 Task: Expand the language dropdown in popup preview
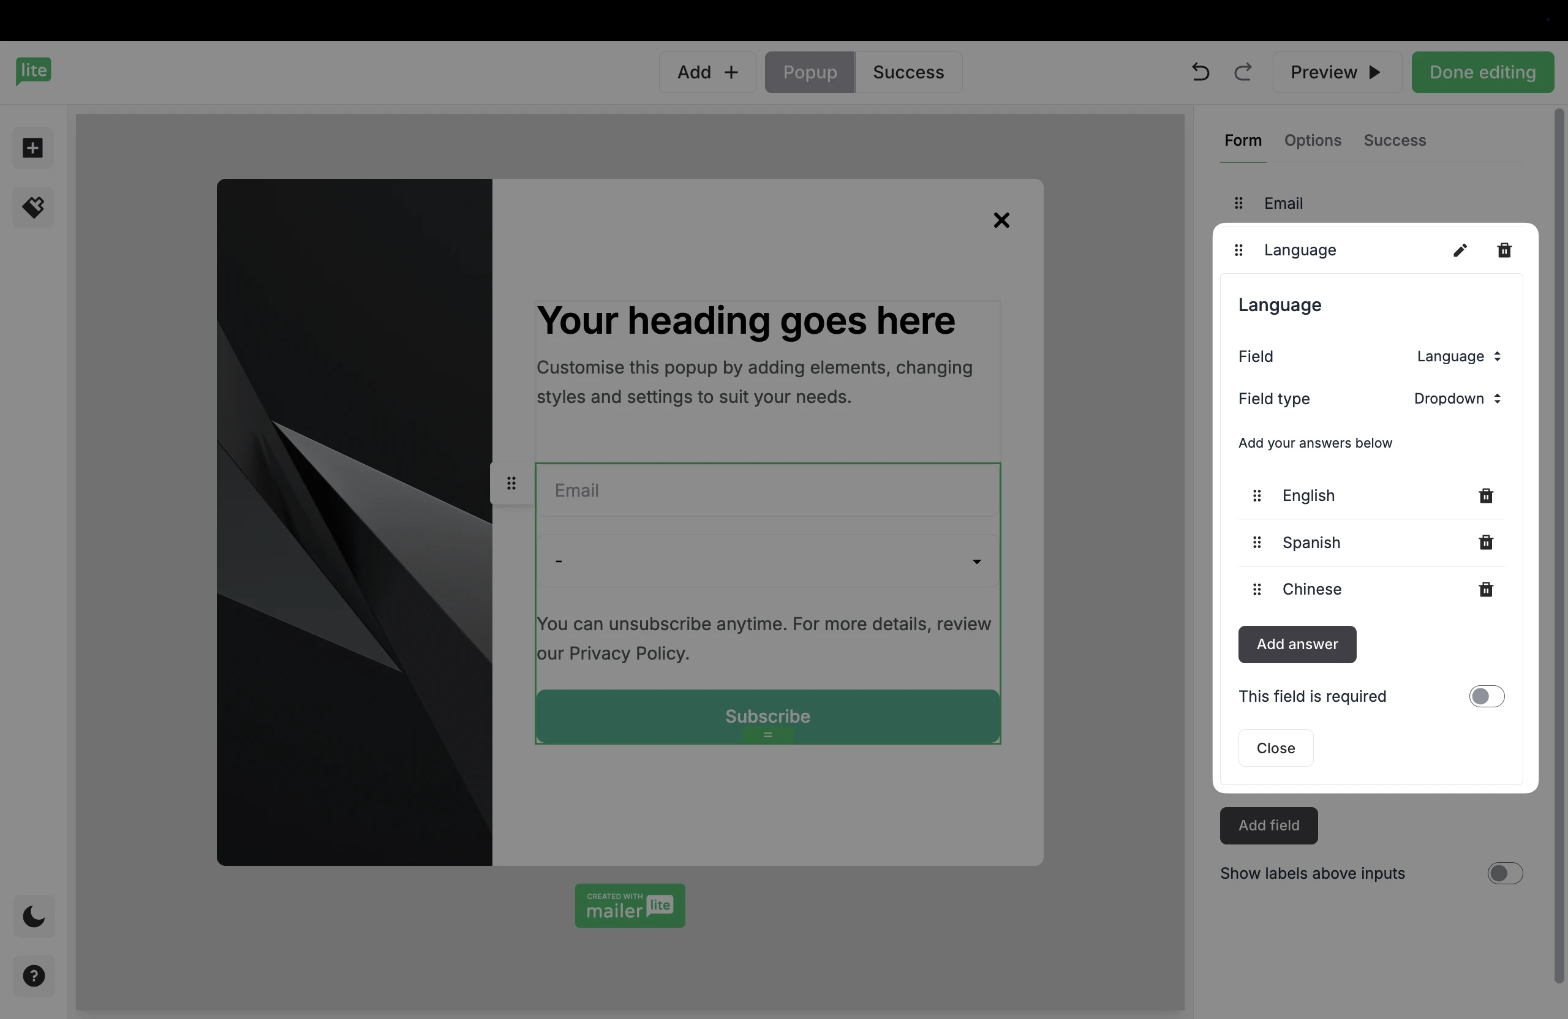pos(767,561)
